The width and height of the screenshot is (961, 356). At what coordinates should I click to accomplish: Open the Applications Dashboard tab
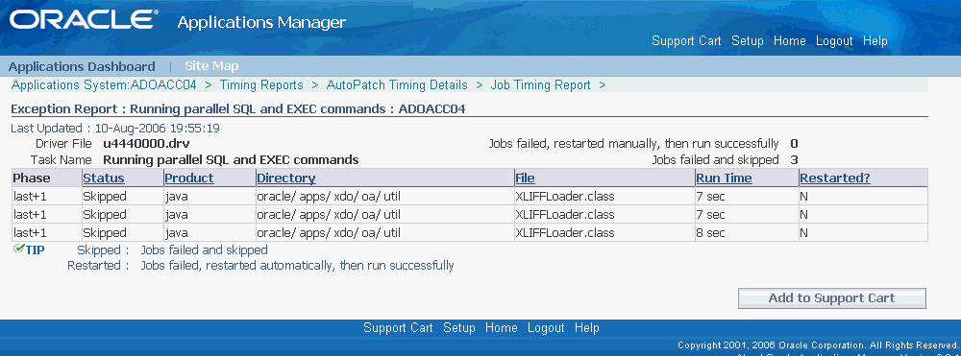click(x=82, y=66)
